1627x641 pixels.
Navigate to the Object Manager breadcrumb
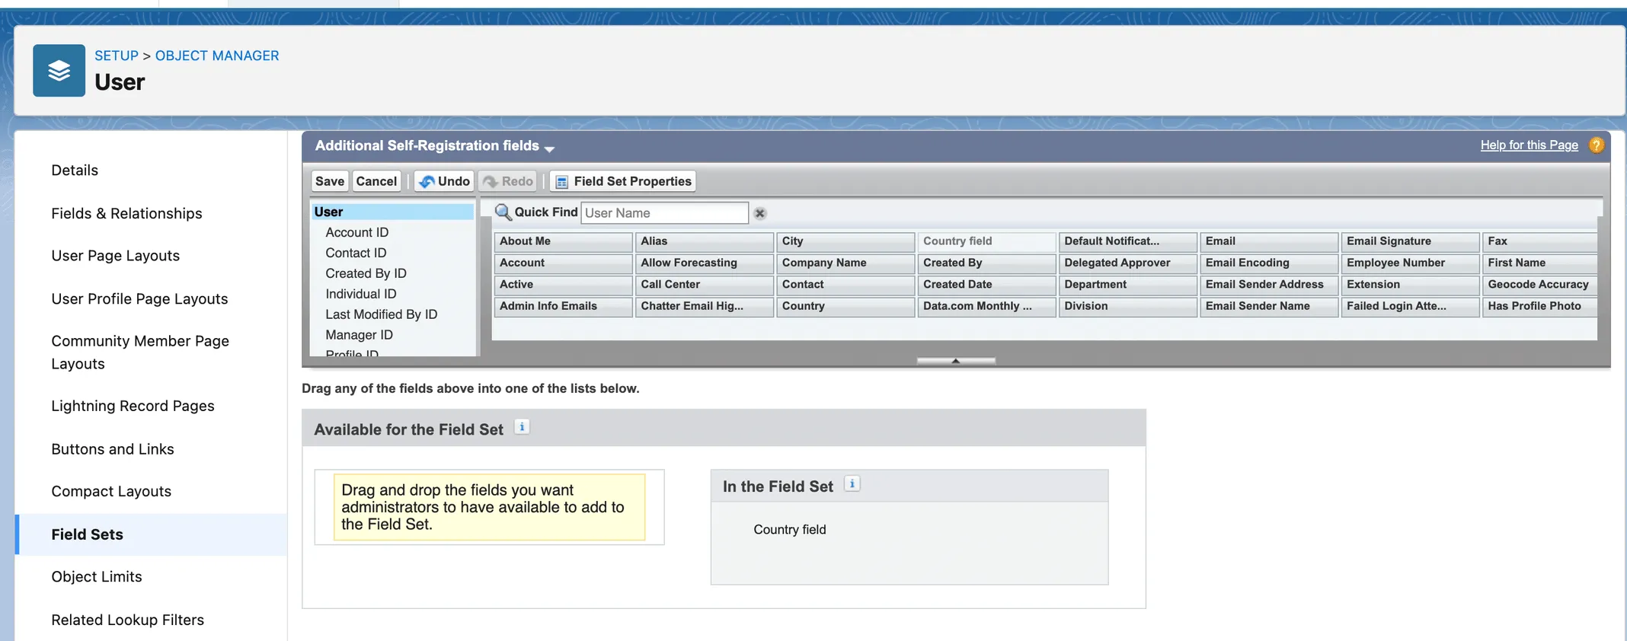(x=217, y=56)
